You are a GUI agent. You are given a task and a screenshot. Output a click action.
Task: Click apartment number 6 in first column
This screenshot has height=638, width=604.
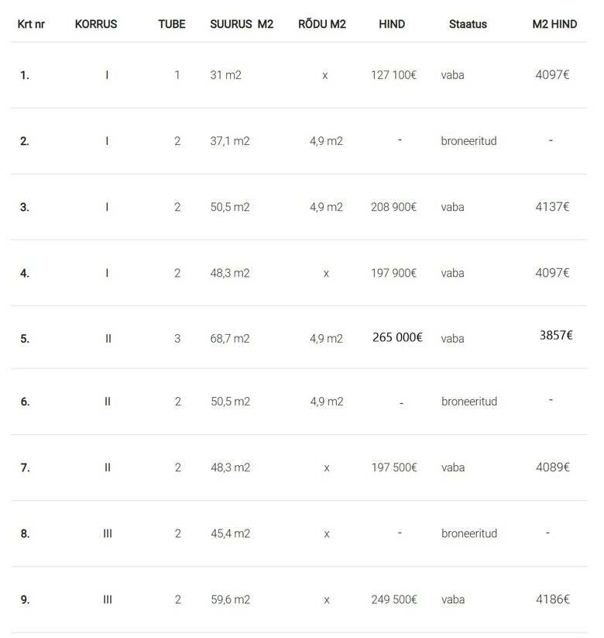point(25,402)
